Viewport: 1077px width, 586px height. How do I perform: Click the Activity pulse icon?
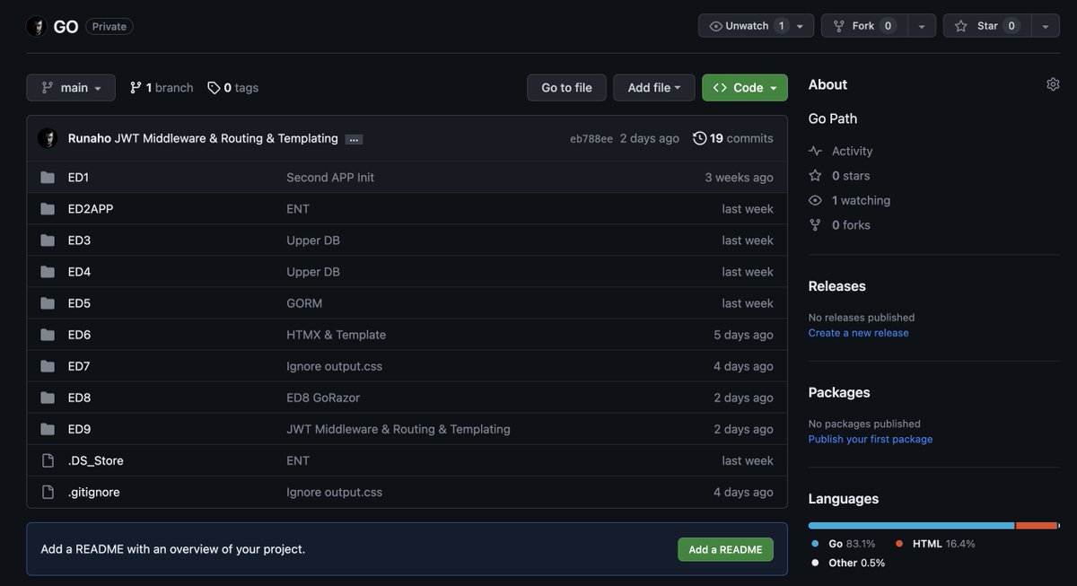[x=815, y=152]
